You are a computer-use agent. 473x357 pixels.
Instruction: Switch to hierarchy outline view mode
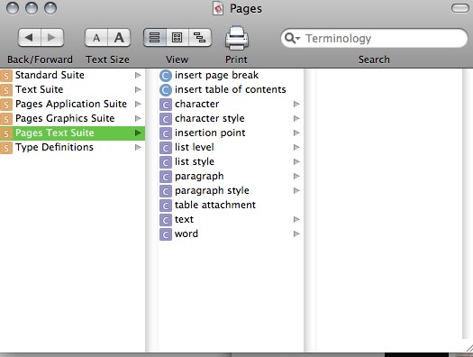(x=200, y=38)
